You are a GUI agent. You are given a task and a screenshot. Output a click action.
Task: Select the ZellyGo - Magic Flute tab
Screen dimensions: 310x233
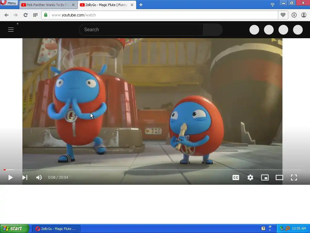pos(107,5)
